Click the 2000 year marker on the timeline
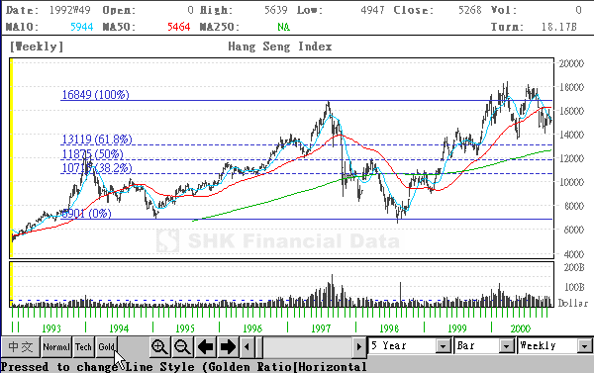The image size is (594, 373). pos(520,328)
